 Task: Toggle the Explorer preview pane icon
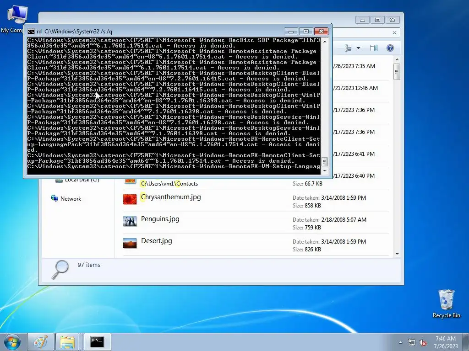pyautogui.click(x=374, y=48)
